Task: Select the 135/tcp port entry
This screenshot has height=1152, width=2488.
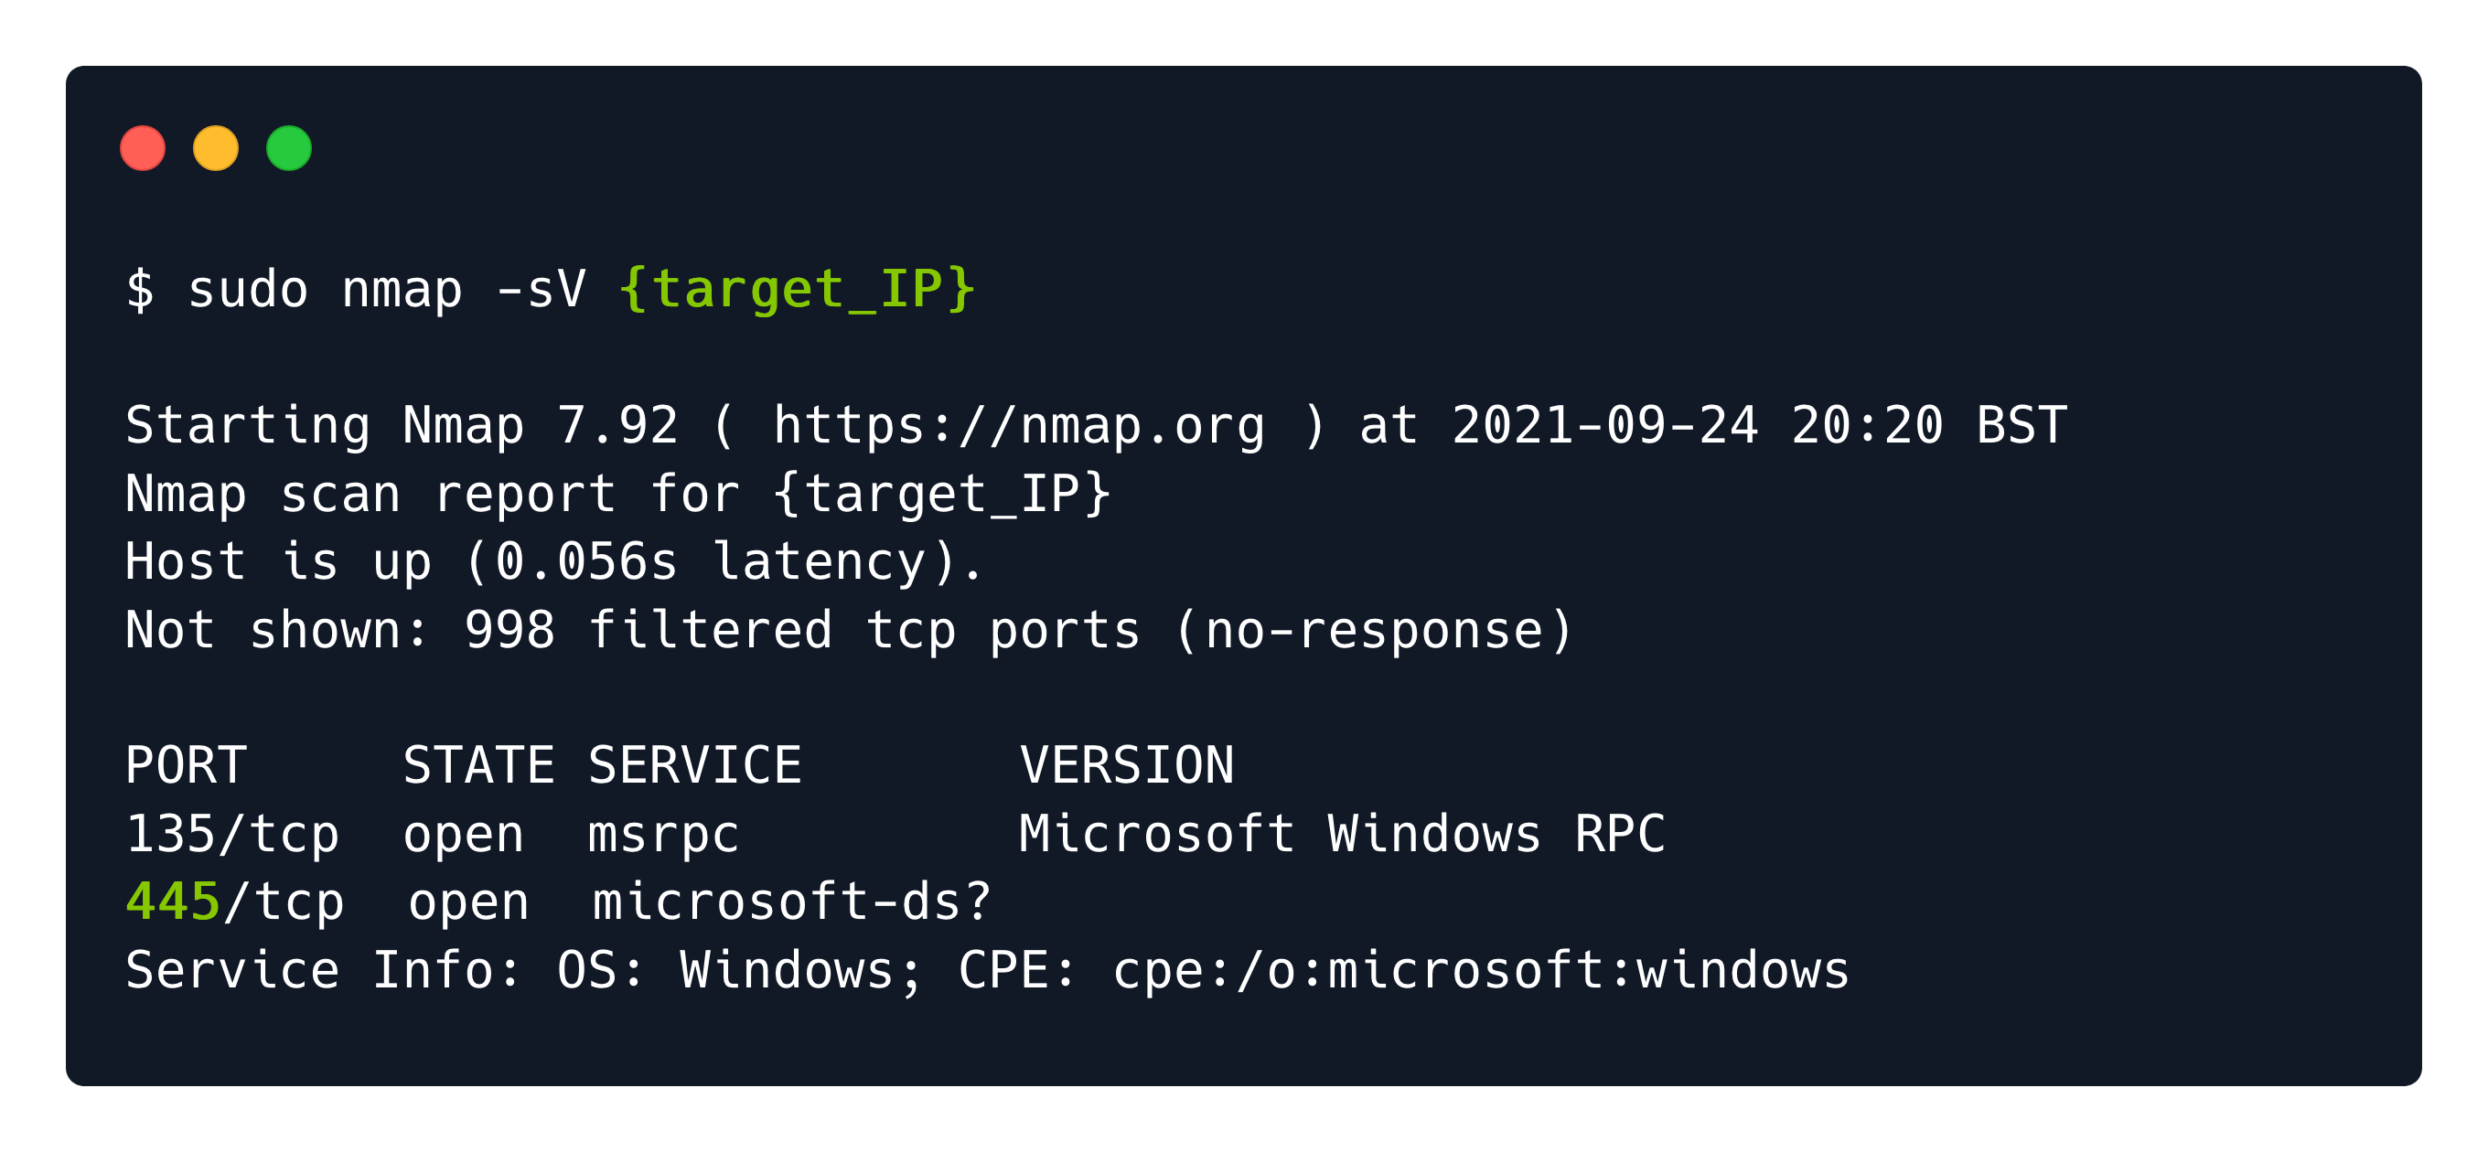Action: tap(232, 835)
